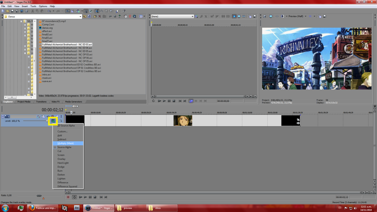
Task: Toggle split screen view in video preview
Action: (x=282, y=16)
